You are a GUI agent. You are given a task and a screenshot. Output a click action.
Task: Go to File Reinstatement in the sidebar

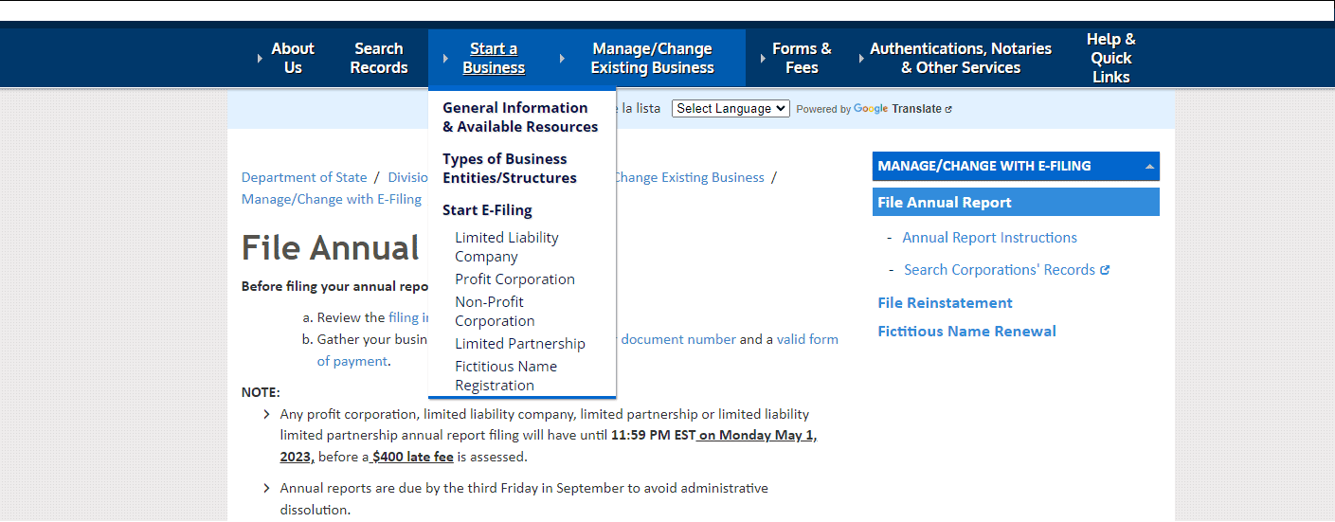pos(945,303)
